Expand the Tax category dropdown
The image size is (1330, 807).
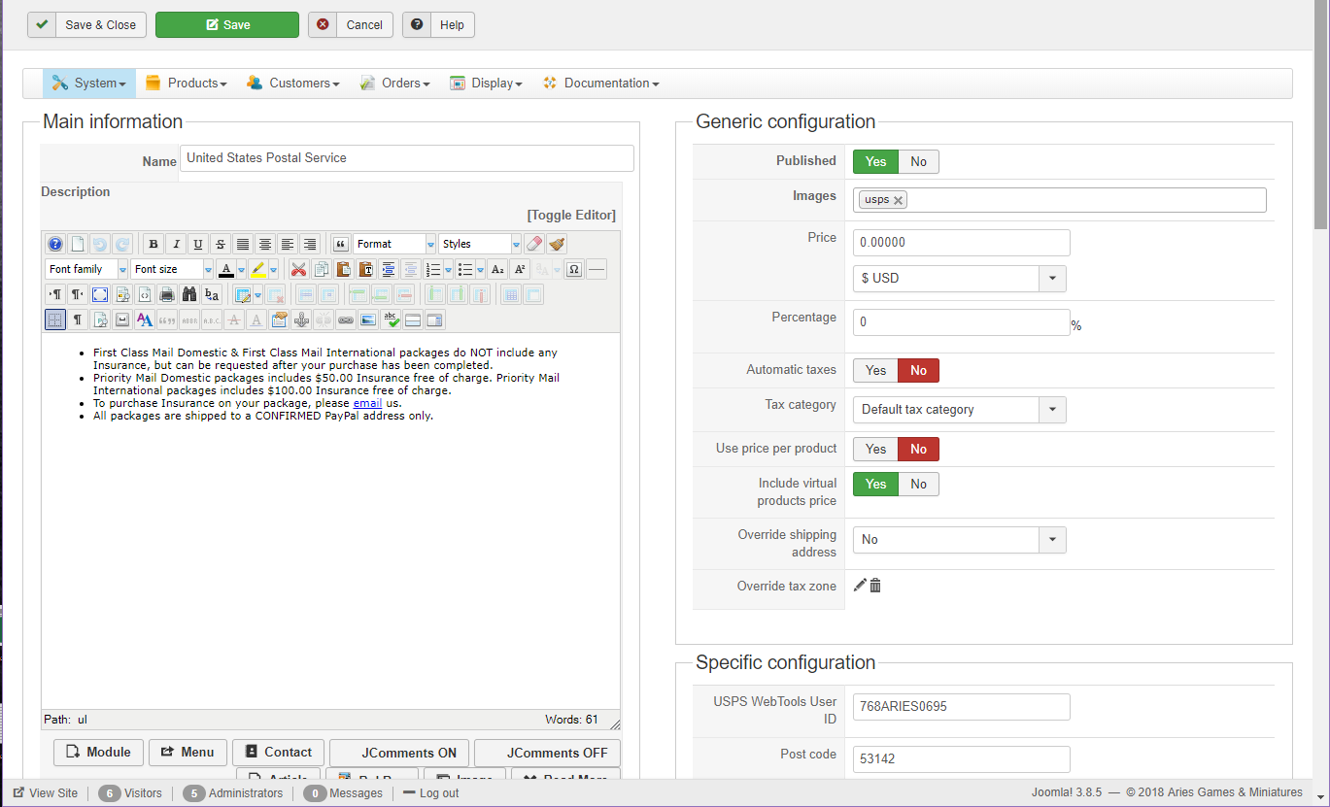pos(959,410)
